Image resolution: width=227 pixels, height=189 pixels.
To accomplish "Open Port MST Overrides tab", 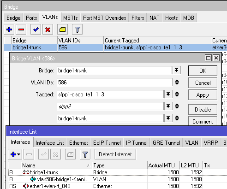I will [x=105, y=18].
